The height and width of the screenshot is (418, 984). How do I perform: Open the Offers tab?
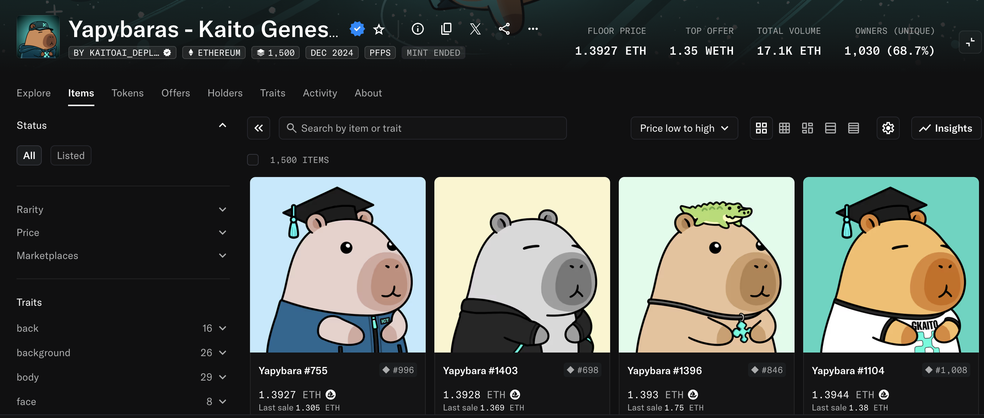pos(176,93)
